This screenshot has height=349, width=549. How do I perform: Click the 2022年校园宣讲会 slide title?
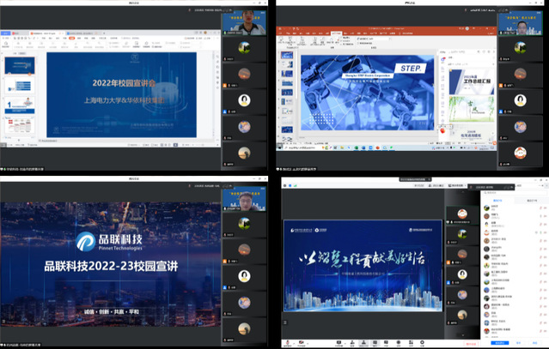[x=125, y=83]
